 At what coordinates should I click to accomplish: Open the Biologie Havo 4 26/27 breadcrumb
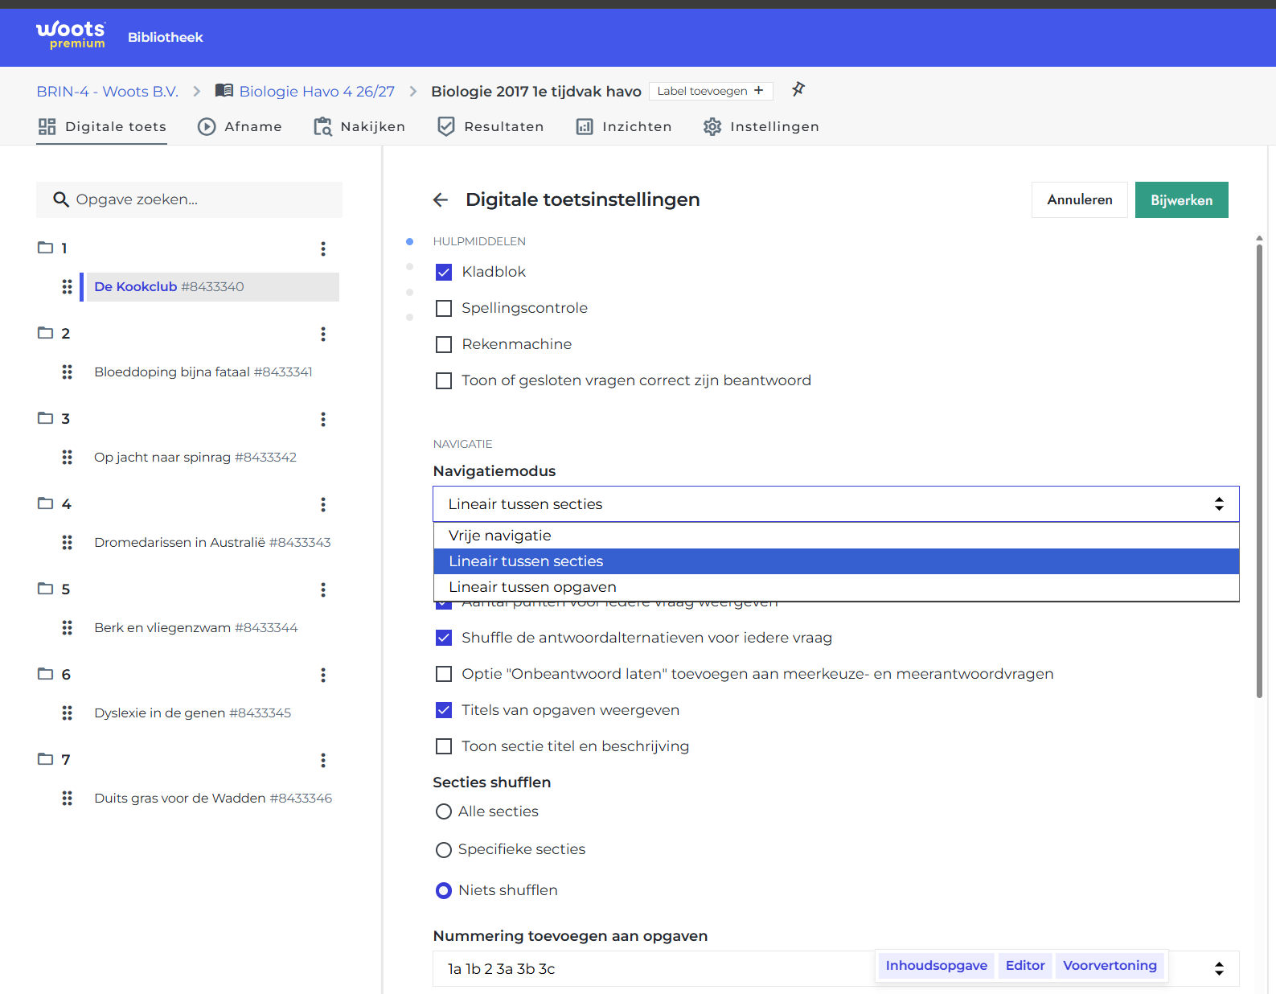317,91
